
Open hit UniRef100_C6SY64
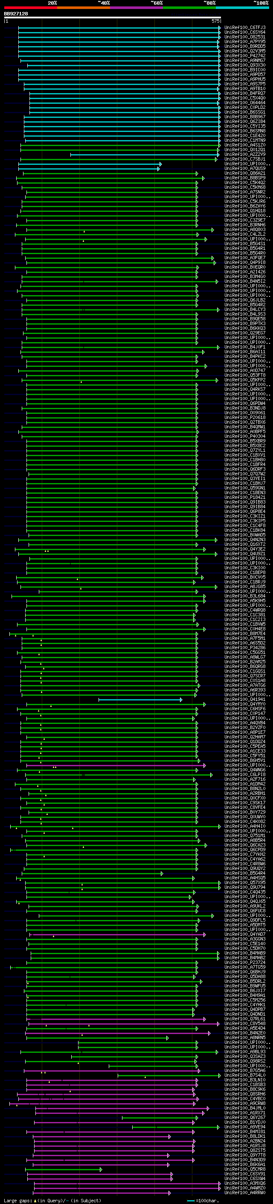coord(245,32)
